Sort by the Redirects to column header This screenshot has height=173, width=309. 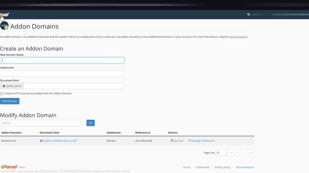click(143, 133)
